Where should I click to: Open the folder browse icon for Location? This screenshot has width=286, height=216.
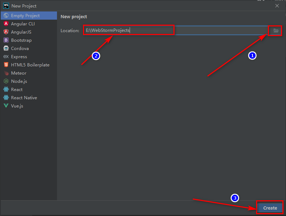click(x=276, y=31)
